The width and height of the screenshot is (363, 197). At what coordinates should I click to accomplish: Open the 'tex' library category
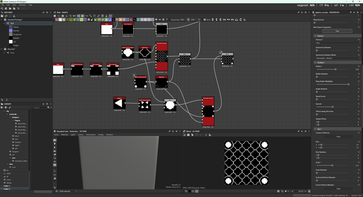(x=7, y=170)
